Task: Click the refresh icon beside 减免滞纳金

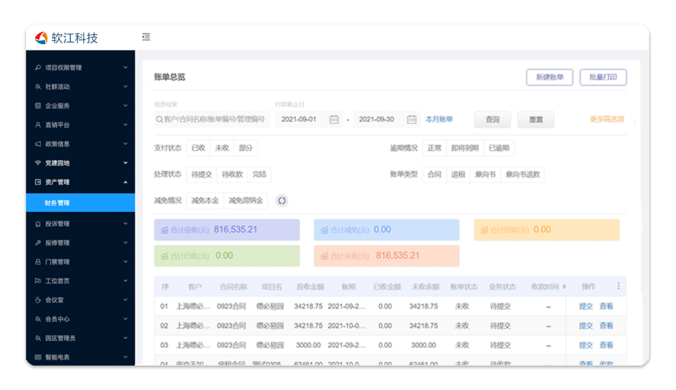Action: point(282,201)
